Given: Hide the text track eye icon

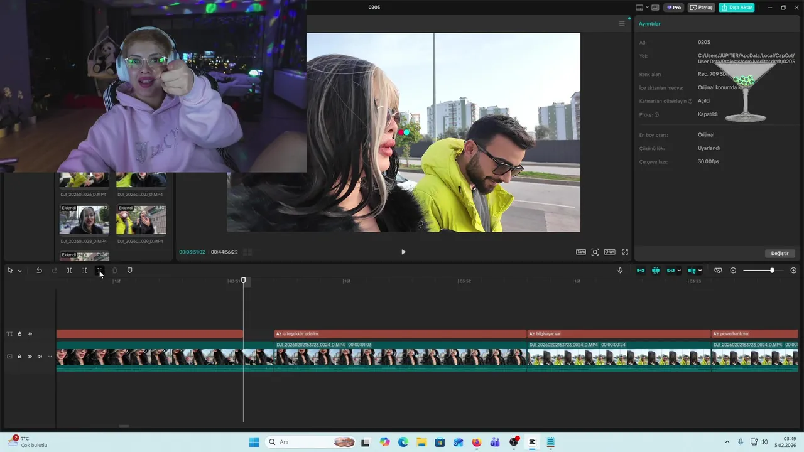Looking at the screenshot, I should point(30,334).
